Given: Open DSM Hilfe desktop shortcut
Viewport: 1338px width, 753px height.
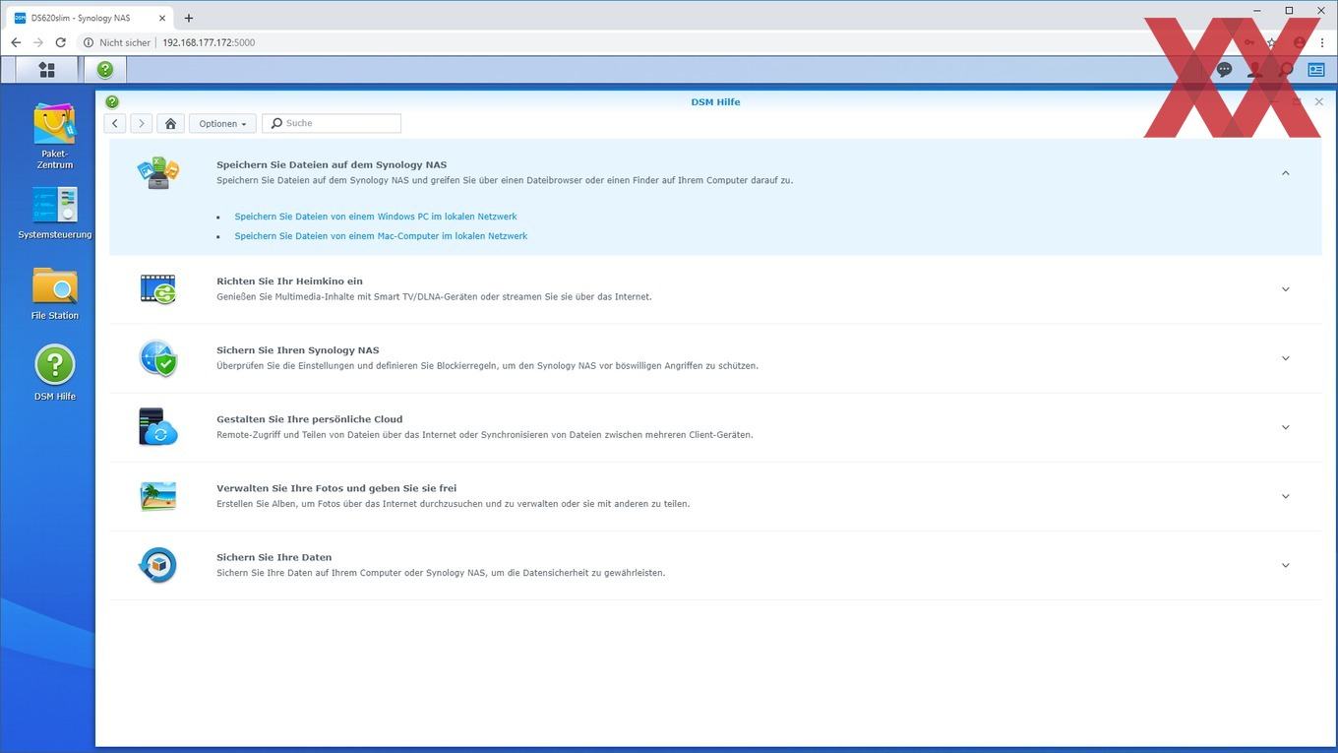Looking at the screenshot, I should point(54,372).
